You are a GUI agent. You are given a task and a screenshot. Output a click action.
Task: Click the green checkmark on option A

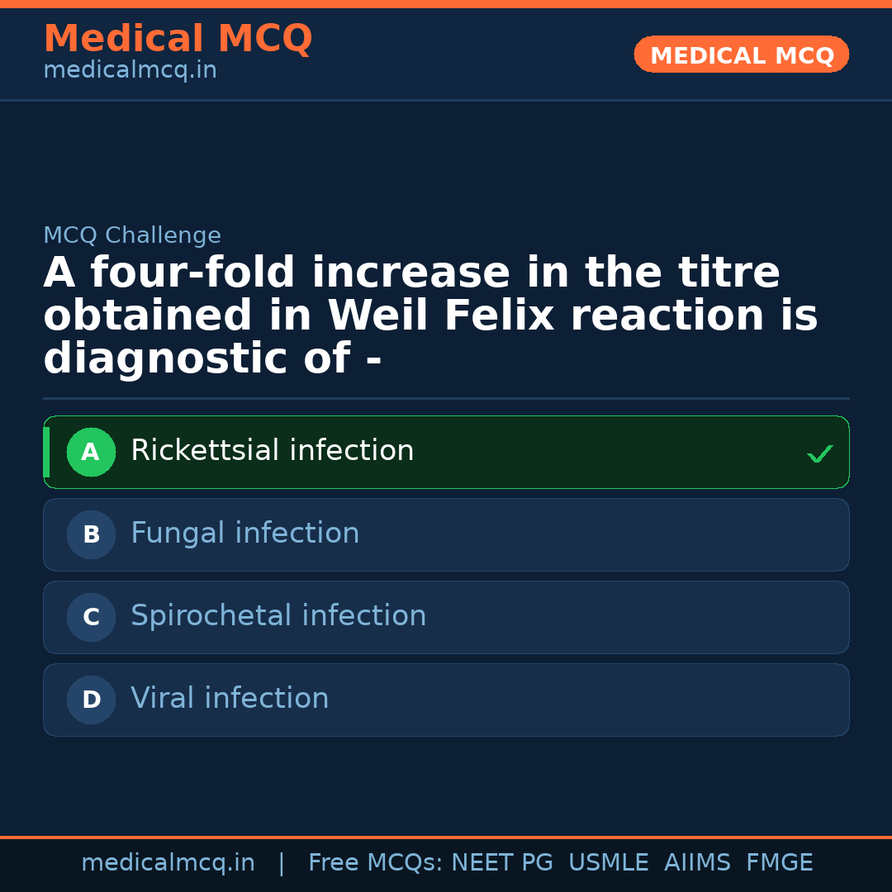[819, 453]
